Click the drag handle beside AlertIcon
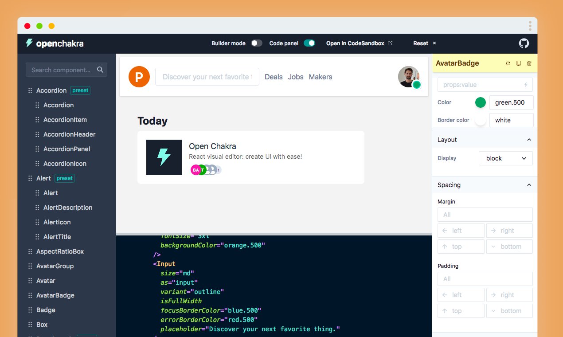The width and height of the screenshot is (563, 337). pyautogui.click(x=37, y=222)
